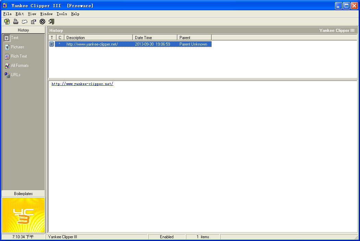Open the Tools menu

[62, 14]
